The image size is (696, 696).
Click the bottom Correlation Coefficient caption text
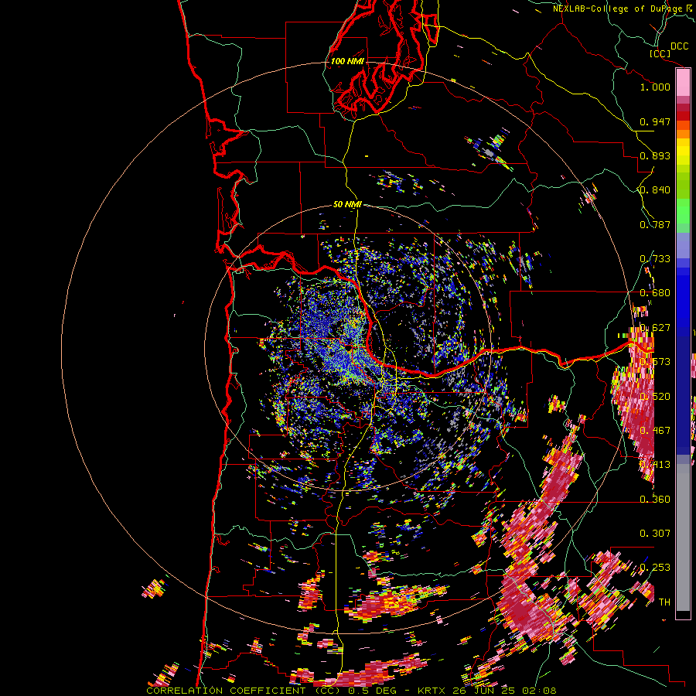click(x=351, y=691)
